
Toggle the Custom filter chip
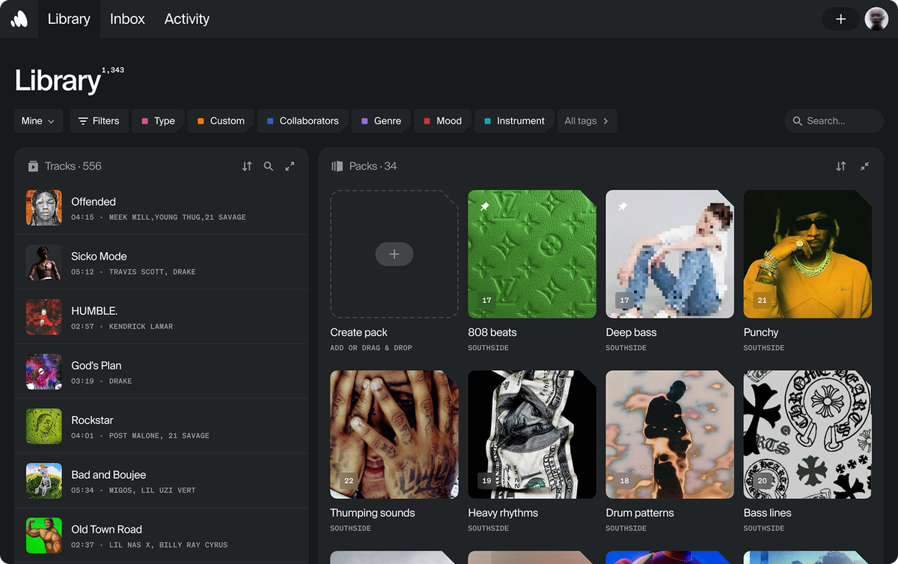tap(220, 120)
